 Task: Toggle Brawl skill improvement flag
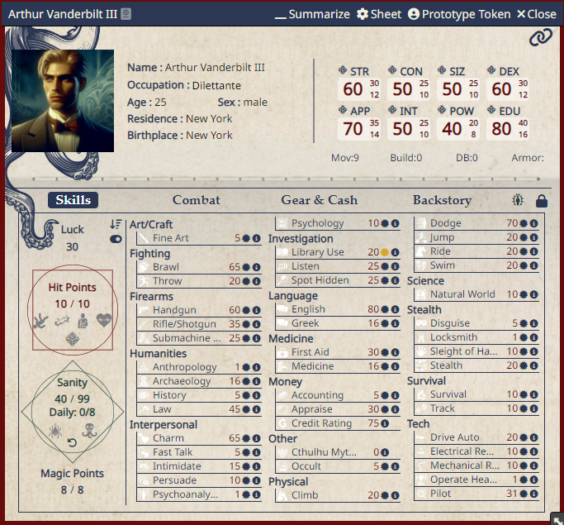[246, 267]
